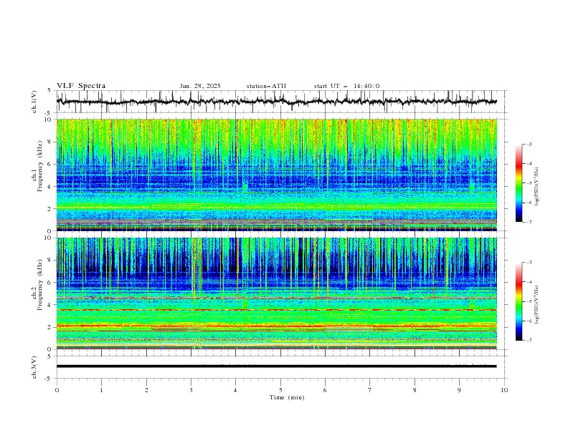Click the "-3" tick on ch.2 colorbar
This screenshot has height=438, width=568.
coord(529,263)
